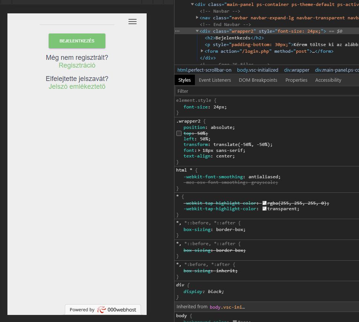Select div.main-panel breadcrumb item
The image size is (359, 322).
point(337,70)
